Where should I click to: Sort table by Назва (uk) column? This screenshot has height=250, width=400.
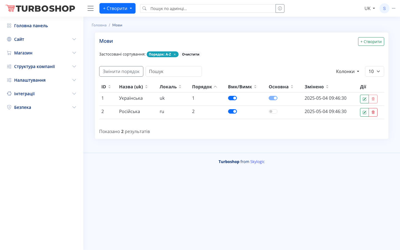[x=133, y=87]
